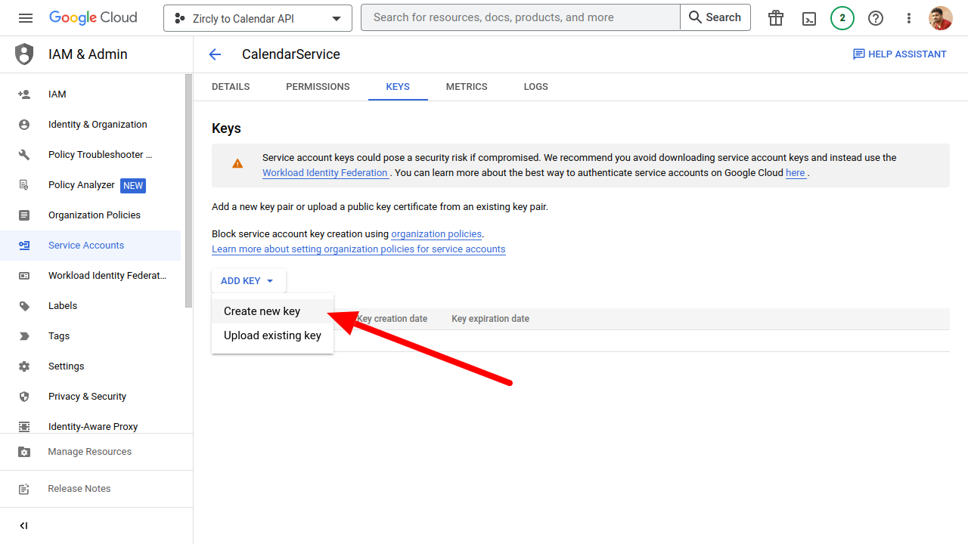Viewport: 968px width, 544px height.
Task: Select Create new key option
Action: 262,311
